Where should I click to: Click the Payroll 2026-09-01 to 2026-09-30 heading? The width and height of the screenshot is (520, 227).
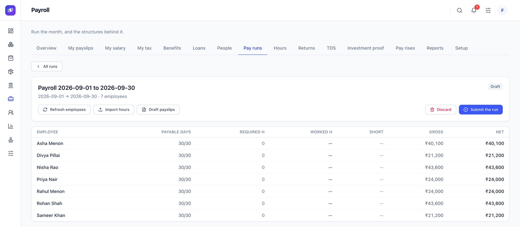[86, 88]
